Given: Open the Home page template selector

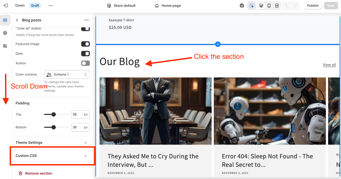Looking at the screenshot, I should pyautogui.click(x=168, y=6).
